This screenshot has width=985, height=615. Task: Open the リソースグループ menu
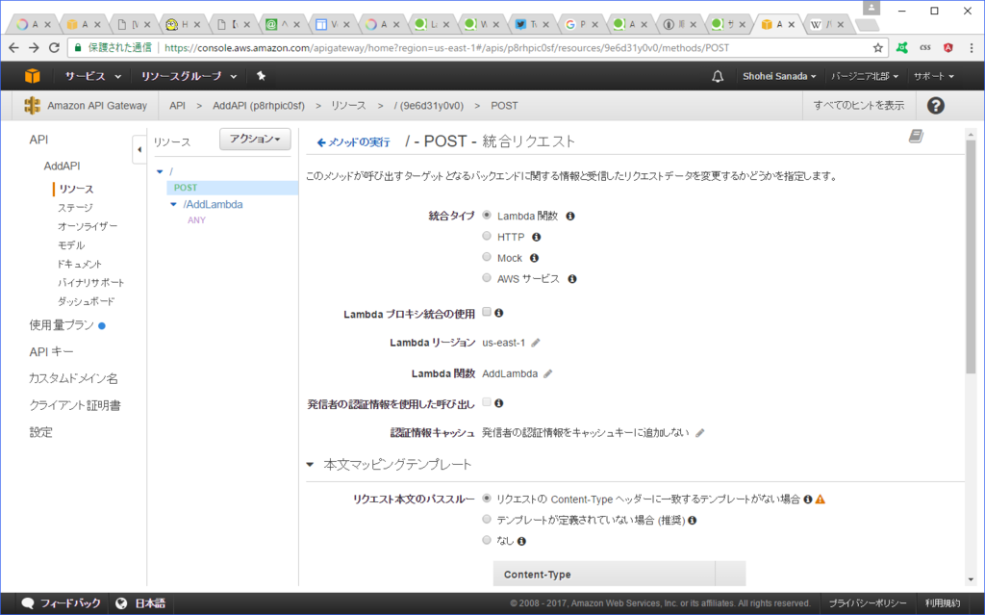[179, 75]
